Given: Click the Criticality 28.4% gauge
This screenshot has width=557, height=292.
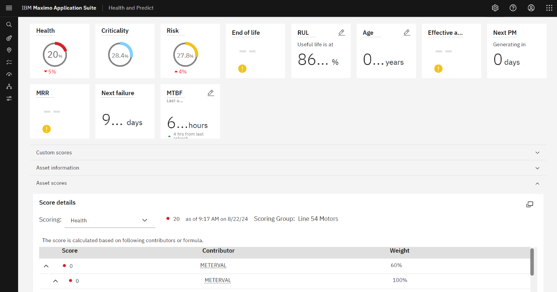Looking at the screenshot, I should pos(120,54).
